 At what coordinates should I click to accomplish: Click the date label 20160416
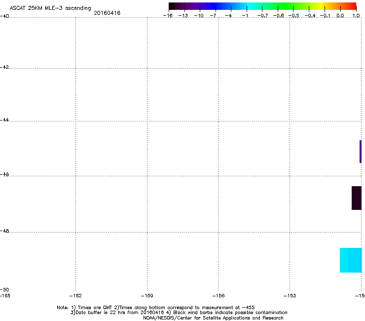[107, 13]
